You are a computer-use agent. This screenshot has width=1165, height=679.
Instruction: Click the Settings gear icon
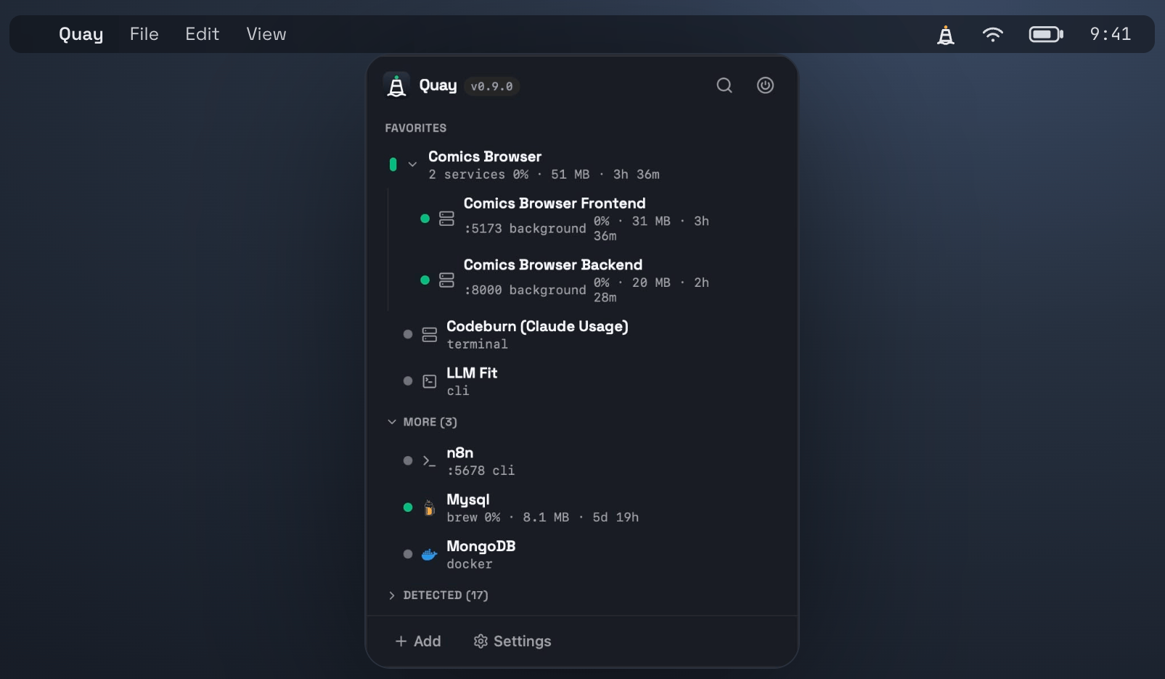[481, 641]
